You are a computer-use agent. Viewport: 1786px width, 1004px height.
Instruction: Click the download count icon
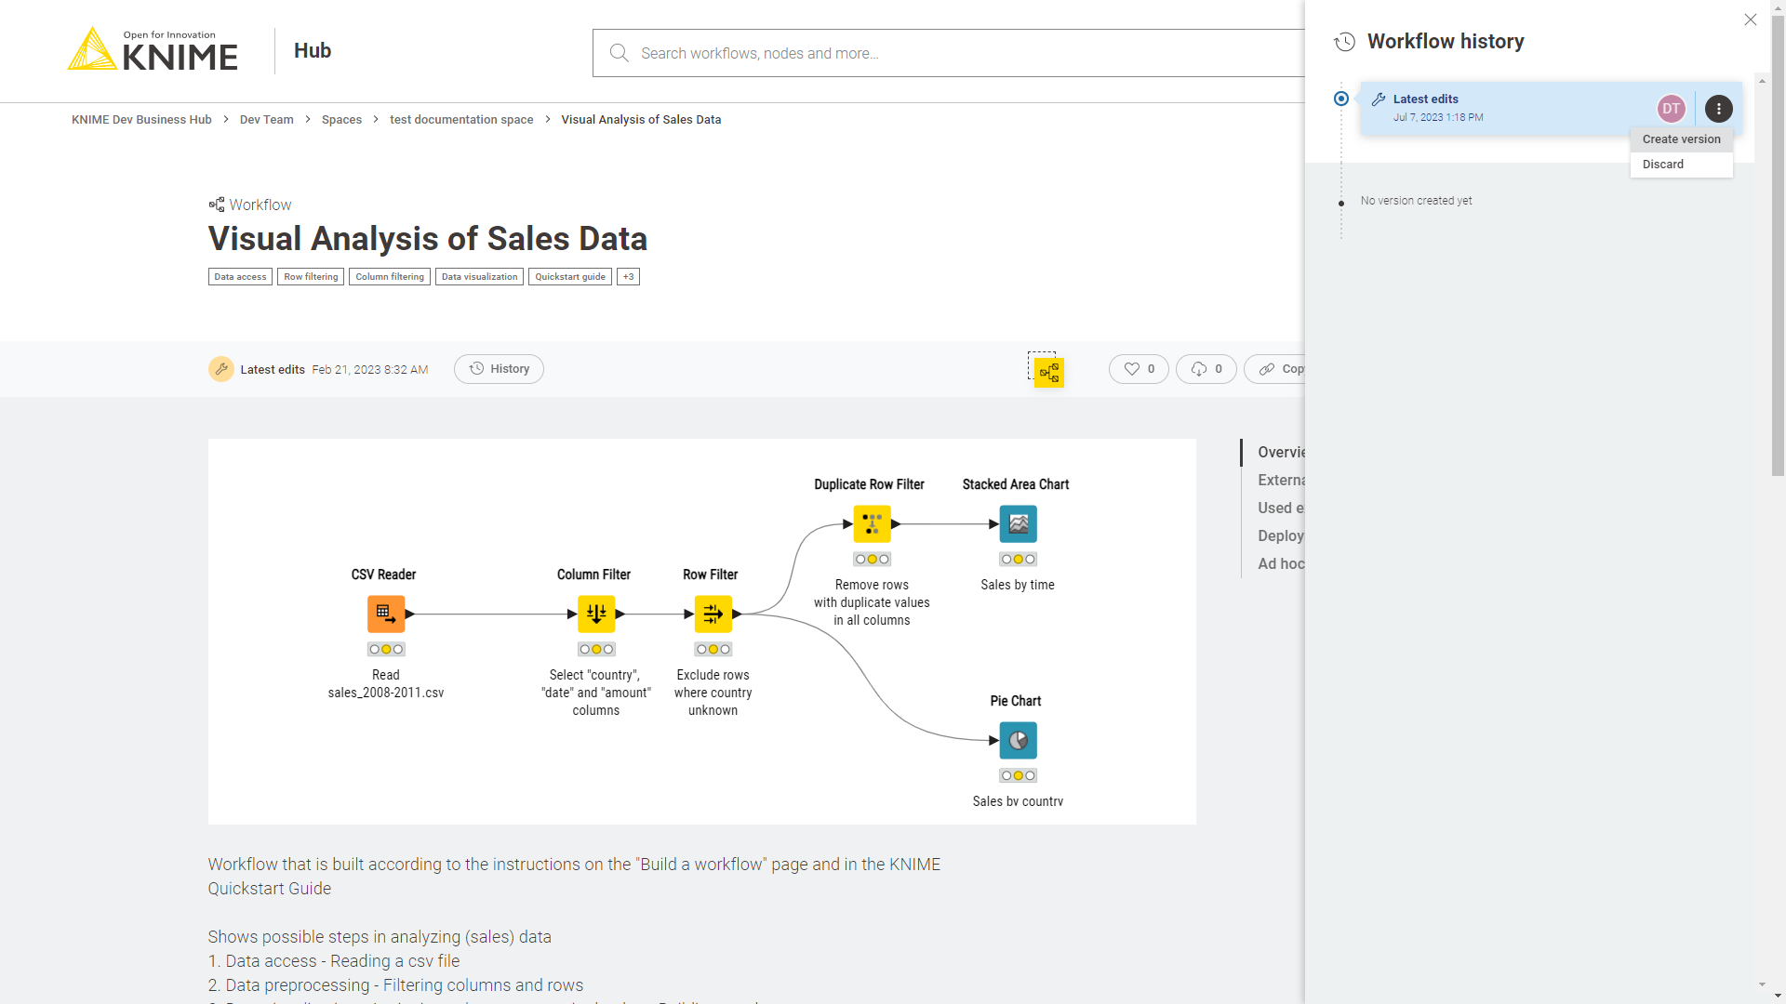[1196, 369]
